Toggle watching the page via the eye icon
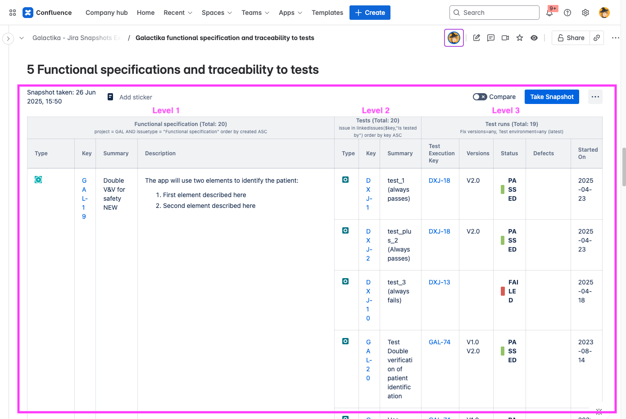The image size is (626, 419). pyautogui.click(x=534, y=38)
